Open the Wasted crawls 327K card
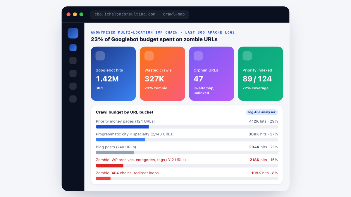The image size is (351, 197). 162,74
